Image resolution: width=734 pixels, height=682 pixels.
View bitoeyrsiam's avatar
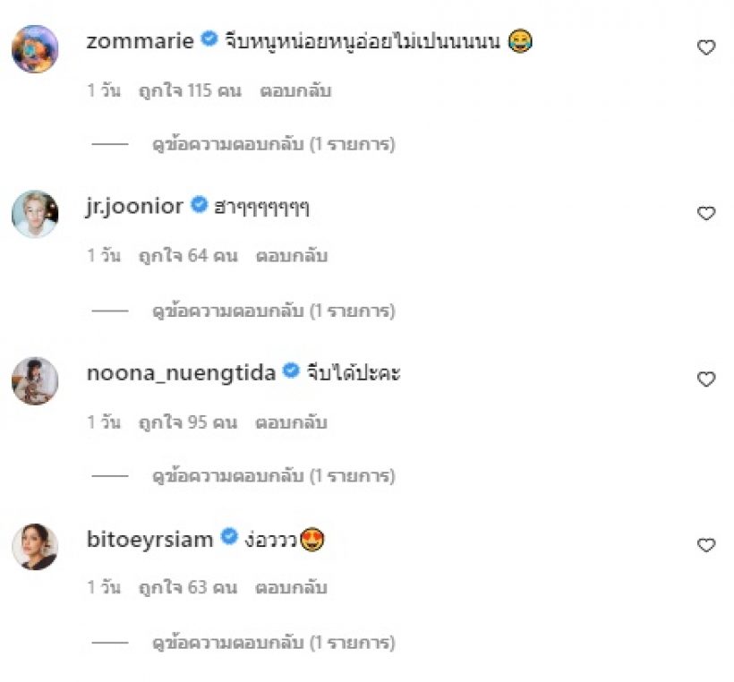(x=35, y=546)
